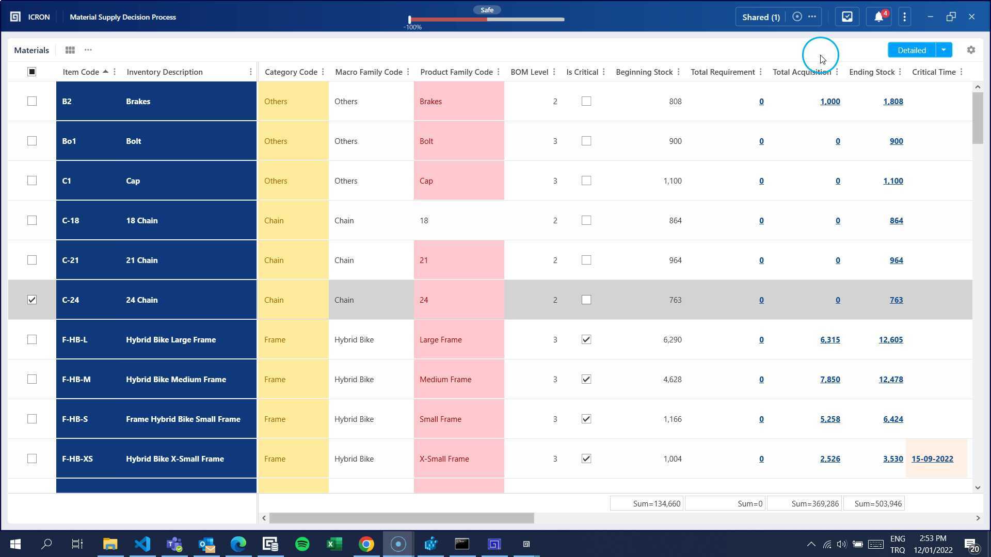Expand the Detailed view dropdown arrow
This screenshot has width=991, height=557.
click(944, 50)
